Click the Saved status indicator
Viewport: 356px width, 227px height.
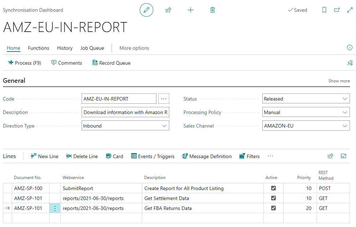[298, 10]
